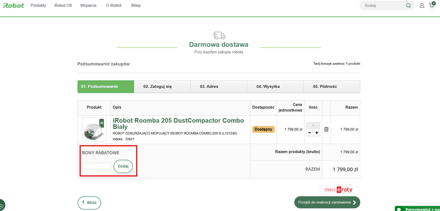Click the Oblicz eRaty installment button
This screenshot has width=440, height=211.
pos(339,190)
